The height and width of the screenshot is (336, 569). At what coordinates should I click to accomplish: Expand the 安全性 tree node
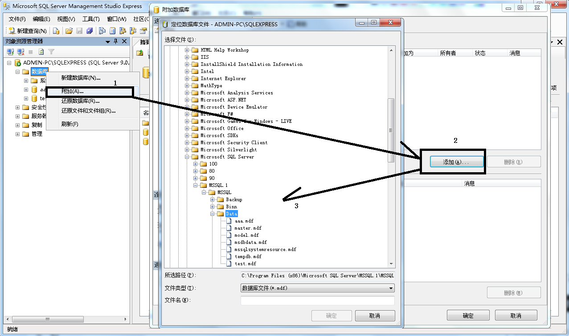coord(18,107)
